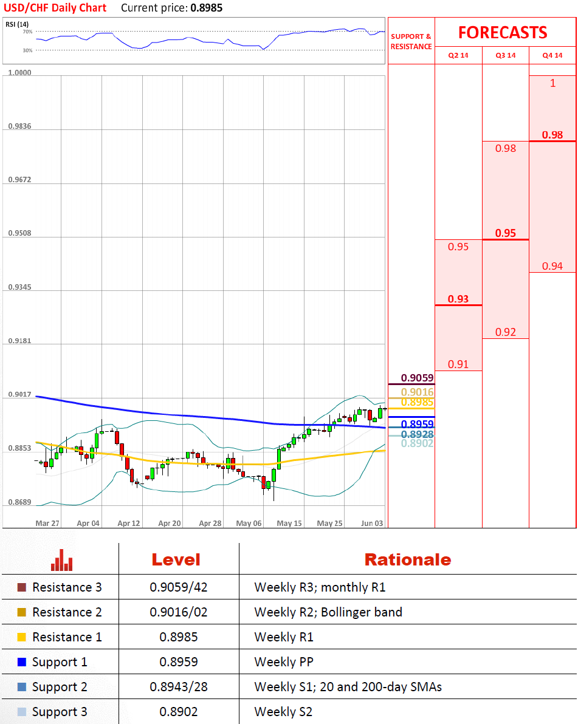Screen dimensions: 578x724
Task: Select the Q2 14 forecast column header
Action: (x=458, y=55)
